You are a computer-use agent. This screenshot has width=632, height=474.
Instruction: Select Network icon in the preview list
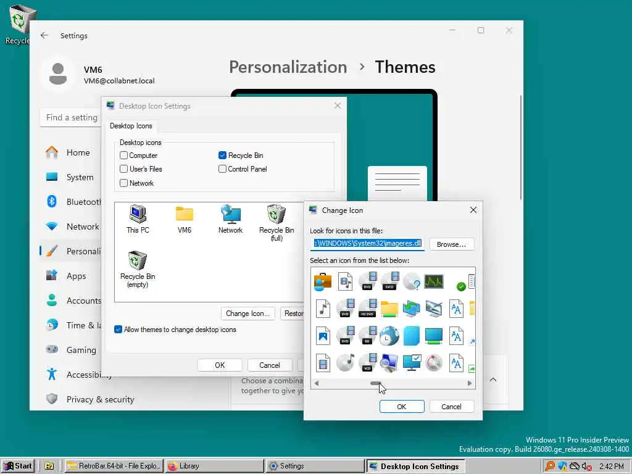[231, 219]
